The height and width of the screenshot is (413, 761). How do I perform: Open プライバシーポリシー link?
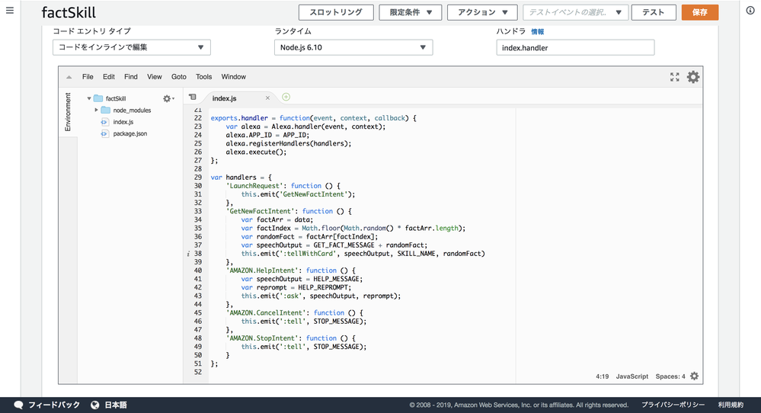tap(673, 405)
